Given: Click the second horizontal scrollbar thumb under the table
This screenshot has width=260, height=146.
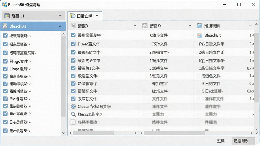Looking at the screenshot, I should (174, 133).
